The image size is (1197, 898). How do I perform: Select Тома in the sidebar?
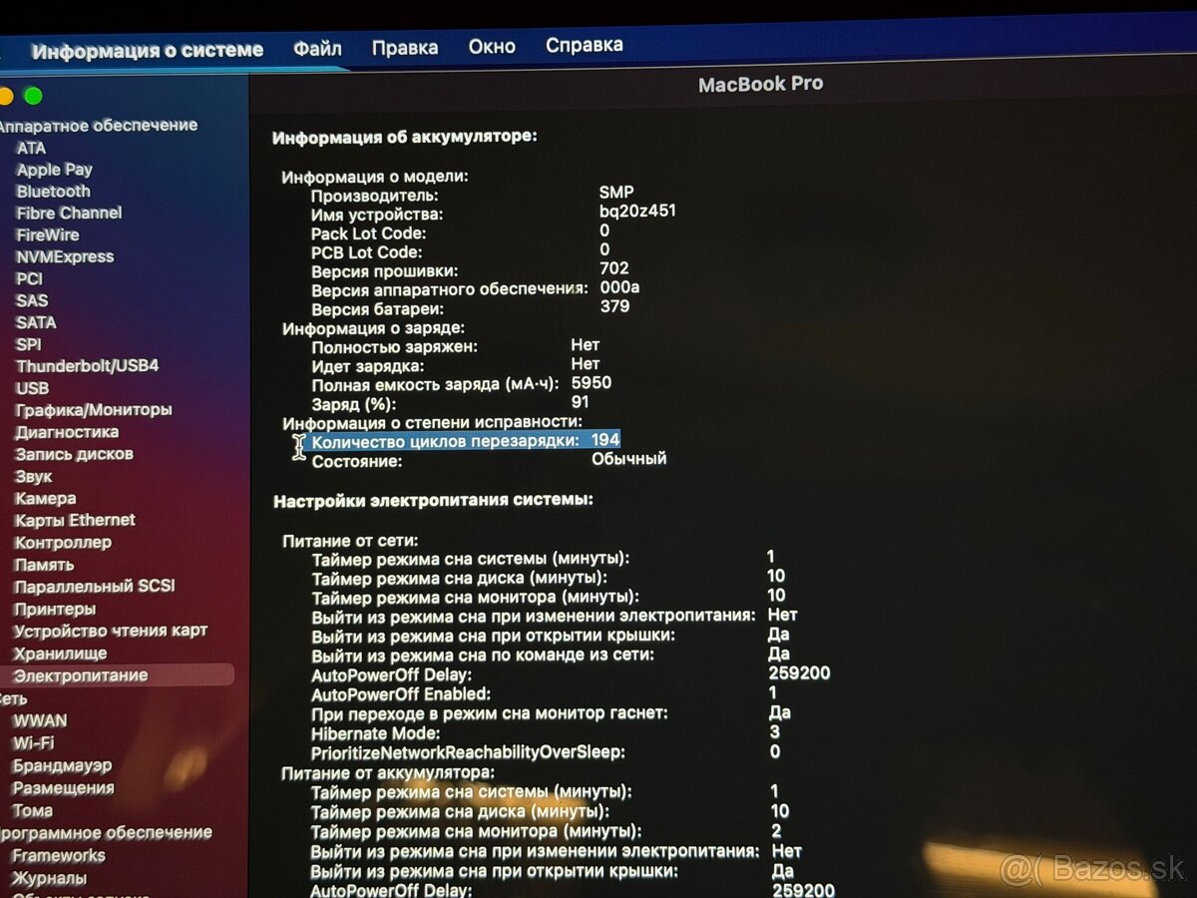click(33, 811)
